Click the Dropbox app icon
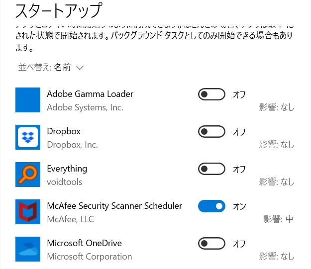The width and height of the screenshot is (311, 269). tap(28, 137)
